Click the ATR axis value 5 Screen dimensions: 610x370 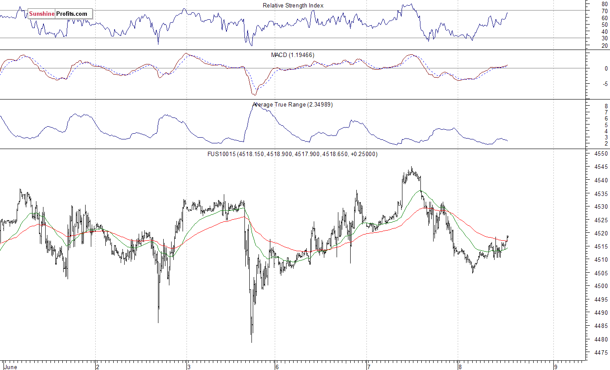pyautogui.click(x=606, y=125)
